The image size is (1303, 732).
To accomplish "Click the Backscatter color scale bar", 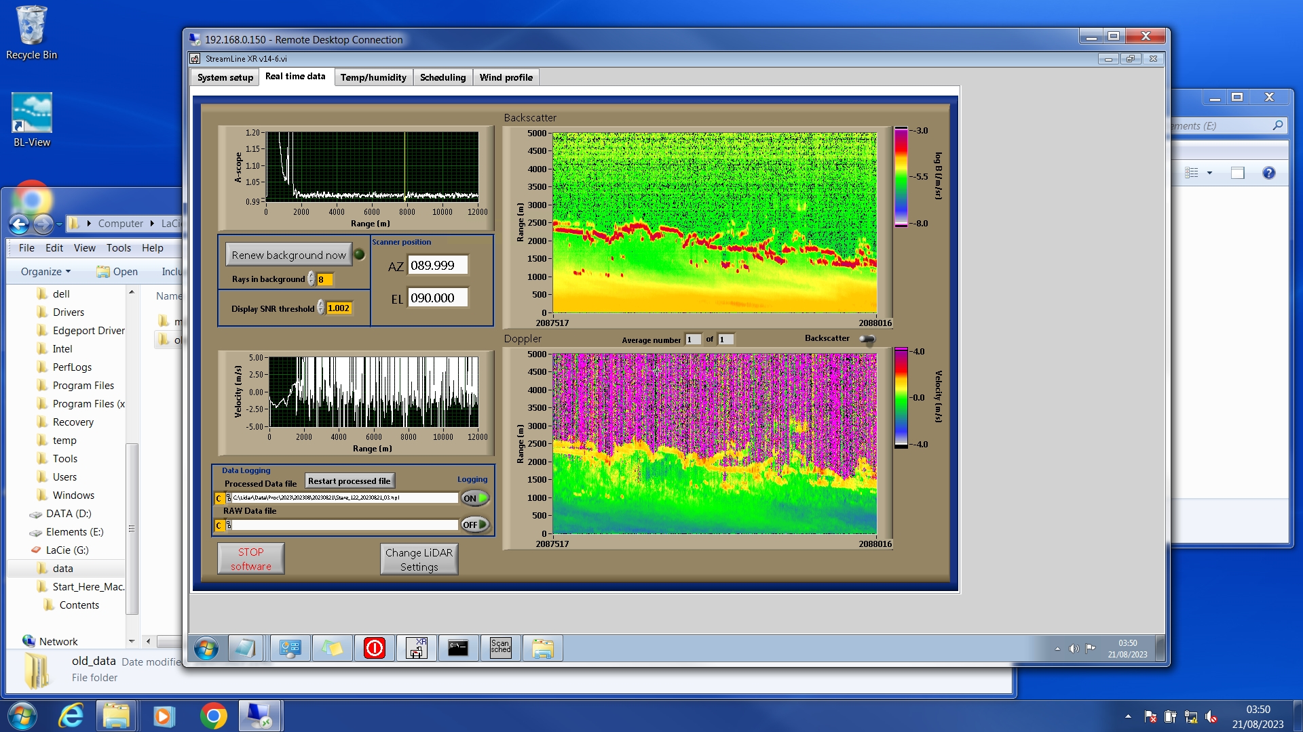I will (901, 176).
